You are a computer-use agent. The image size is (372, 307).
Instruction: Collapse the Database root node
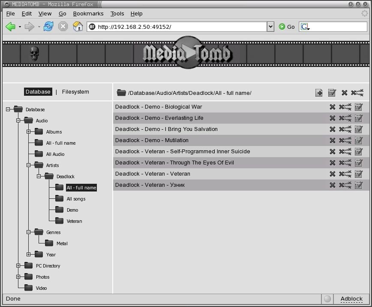8,109
